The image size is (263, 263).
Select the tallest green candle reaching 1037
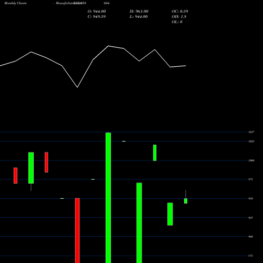(108, 198)
